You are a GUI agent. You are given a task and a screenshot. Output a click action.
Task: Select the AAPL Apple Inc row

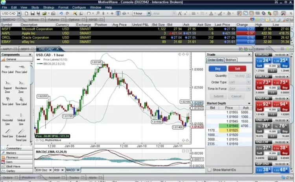(146, 33)
